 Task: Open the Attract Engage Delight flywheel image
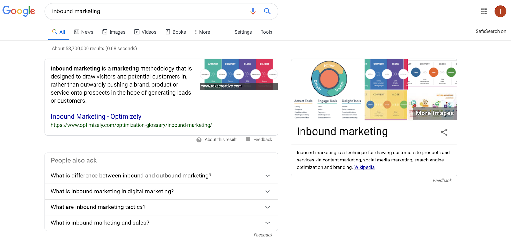(328, 89)
